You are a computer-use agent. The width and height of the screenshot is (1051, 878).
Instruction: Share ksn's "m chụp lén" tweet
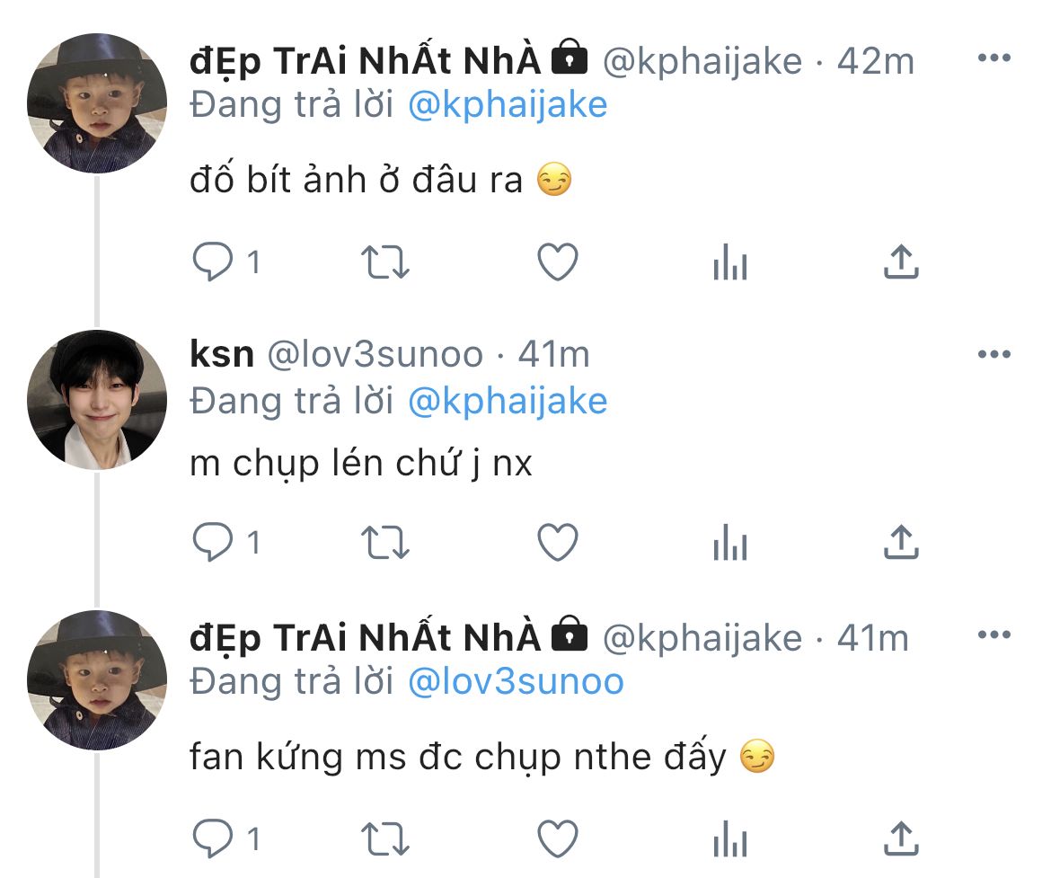click(901, 541)
